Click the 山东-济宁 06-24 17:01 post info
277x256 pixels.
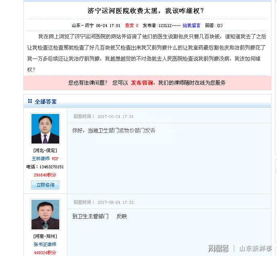96,26
